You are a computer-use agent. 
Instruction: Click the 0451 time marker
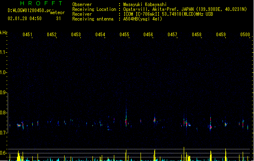coord(27,34)
